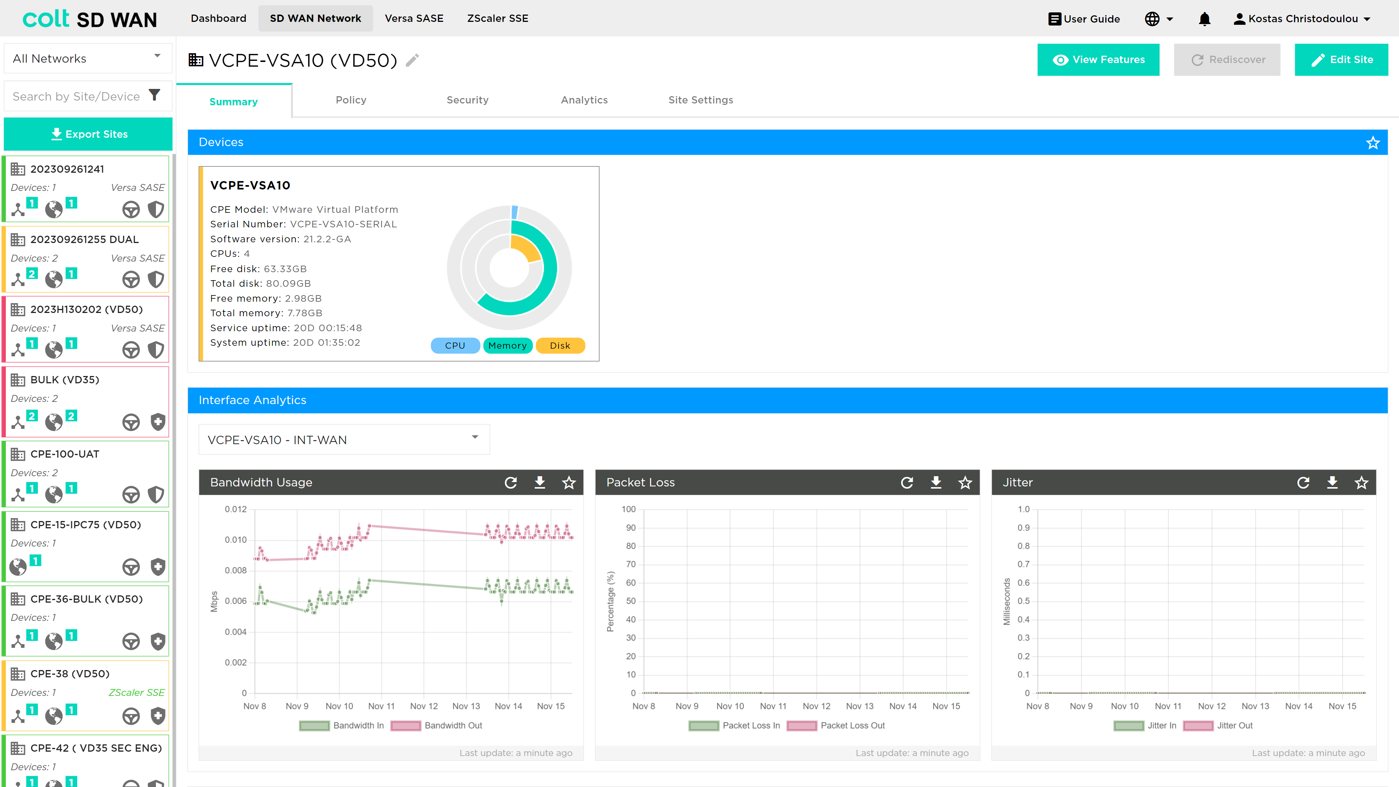Viewport: 1399px width, 787px height.
Task: Star the Bandwidth Usage chart
Action: (x=569, y=482)
